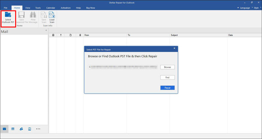Click the PST file path field
Image resolution: width=262 pixels, height=139 pixels.
coord(123,67)
